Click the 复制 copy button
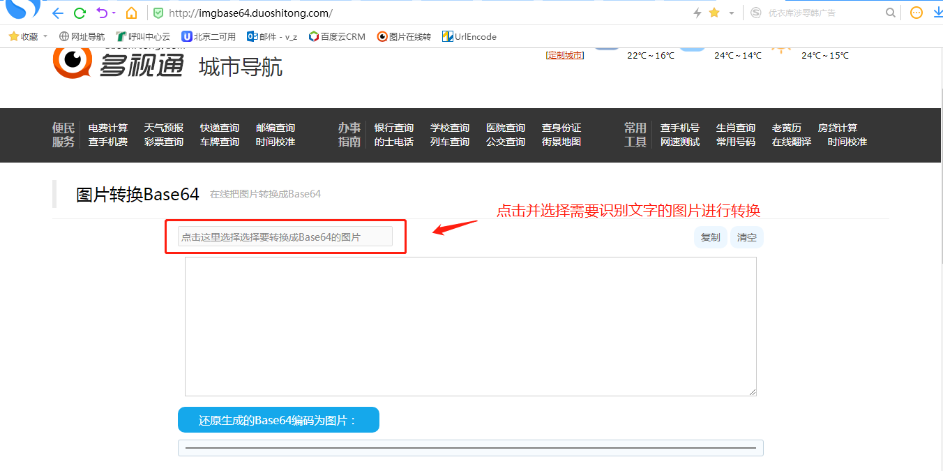943x471 pixels. tap(711, 237)
